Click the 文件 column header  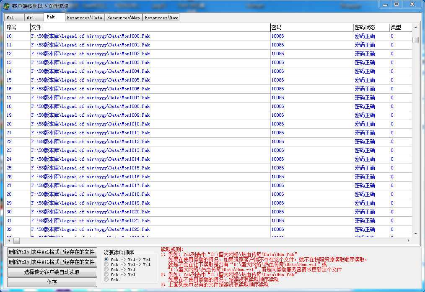click(150, 27)
